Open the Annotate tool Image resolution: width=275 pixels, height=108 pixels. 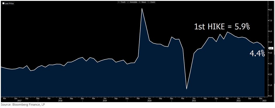click(132, 2)
